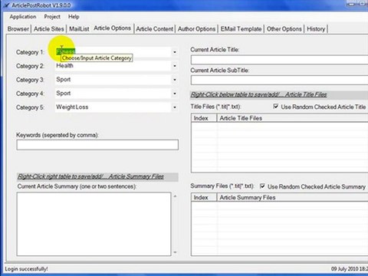Screen dimensions: 368x276
Task: Open the Application menu
Action: (x=23, y=17)
